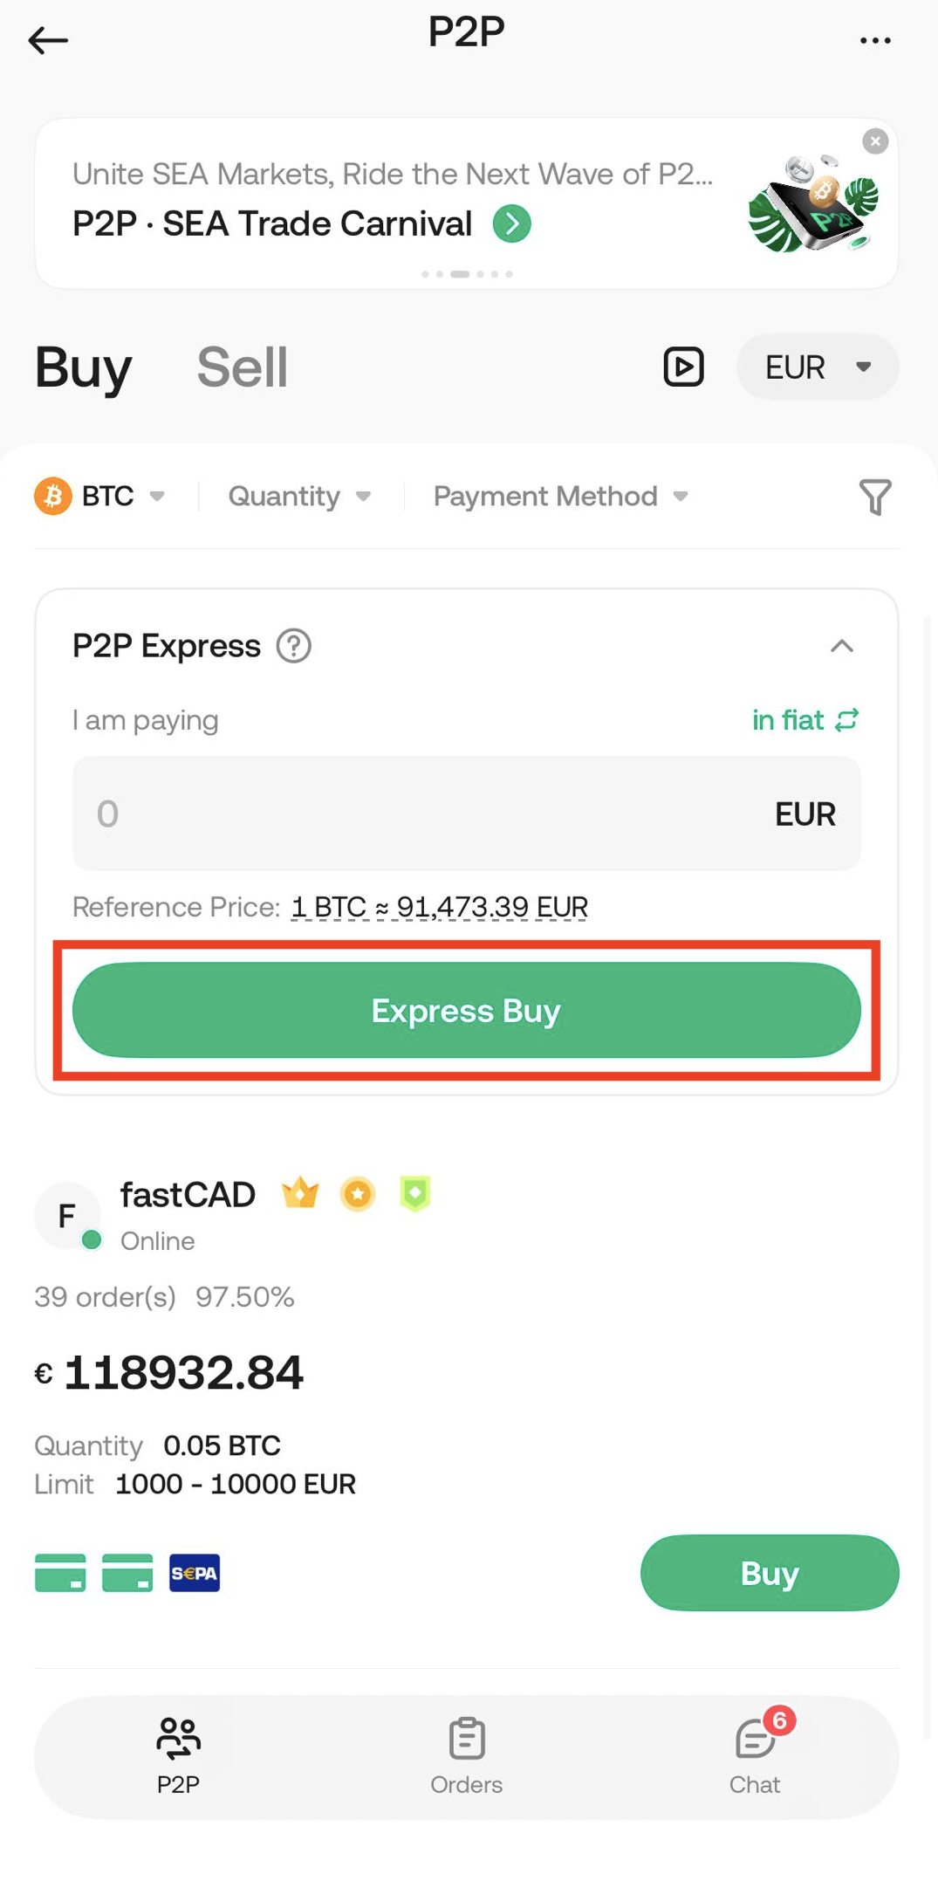Viewport: 938px width, 1881px height.
Task: Open the green arrow on carnival banner
Action: (512, 224)
